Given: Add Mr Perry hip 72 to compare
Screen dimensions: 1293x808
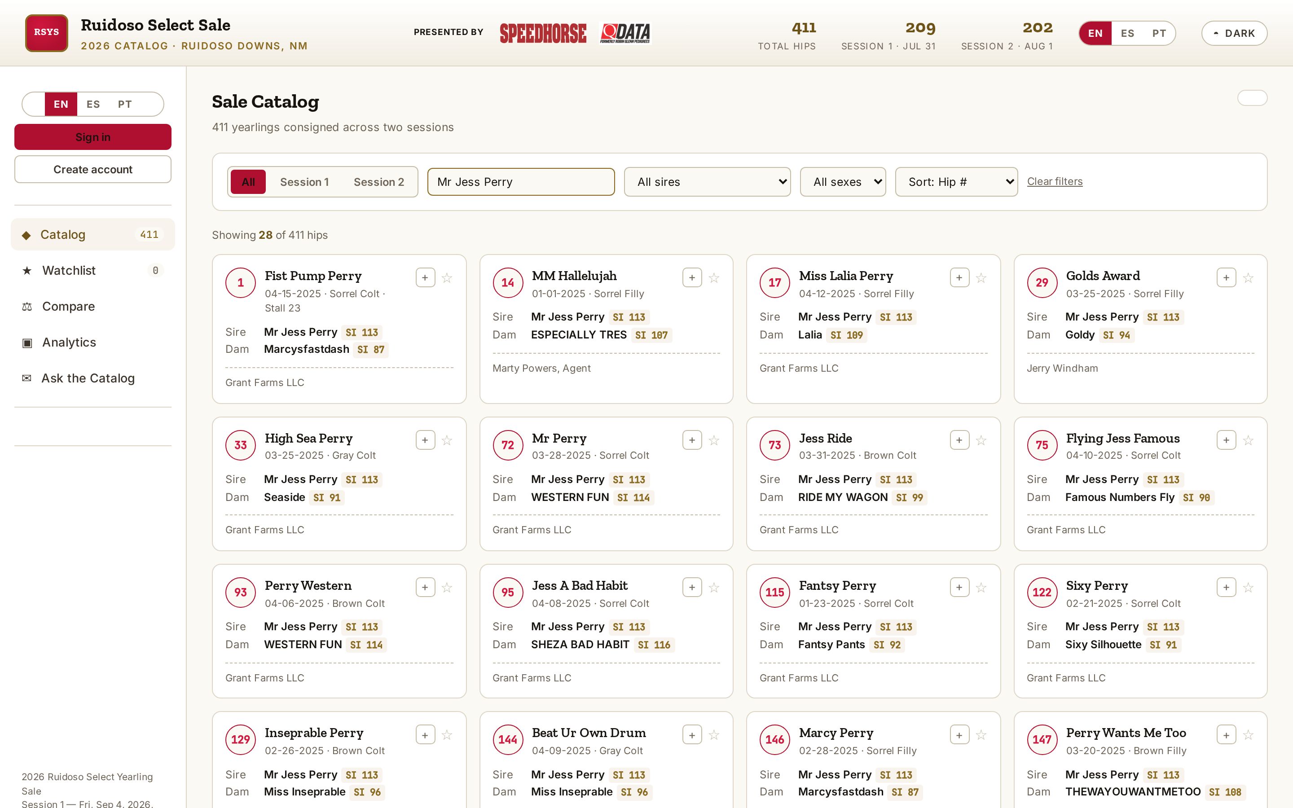Looking at the screenshot, I should (x=692, y=440).
